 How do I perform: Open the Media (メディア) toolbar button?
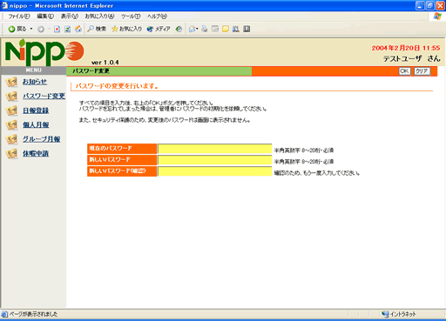tap(159, 29)
